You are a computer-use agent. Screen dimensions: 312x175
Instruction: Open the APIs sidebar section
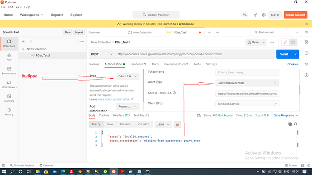9,57
